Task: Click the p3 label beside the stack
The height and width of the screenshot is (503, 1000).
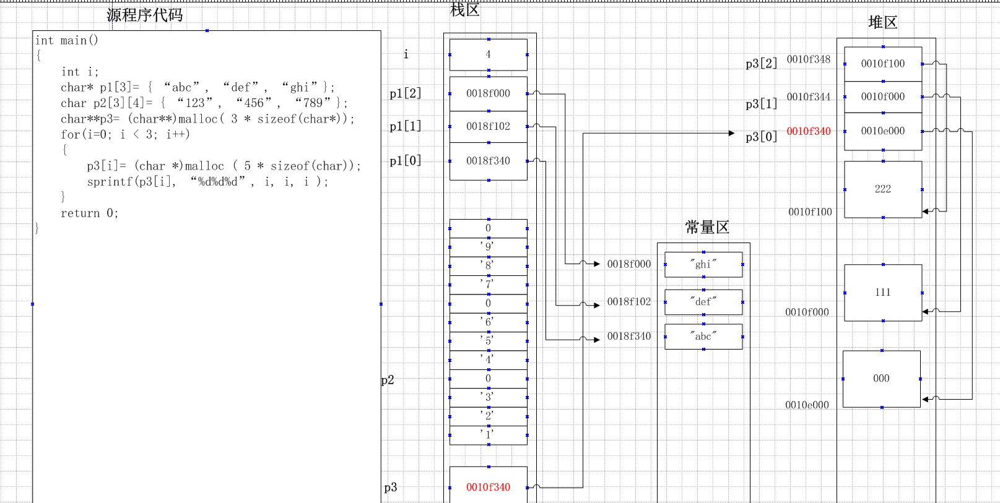Action: [x=390, y=488]
